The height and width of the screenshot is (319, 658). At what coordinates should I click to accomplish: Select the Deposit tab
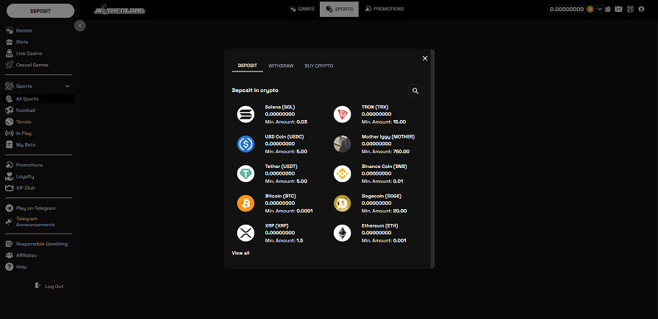(247, 66)
